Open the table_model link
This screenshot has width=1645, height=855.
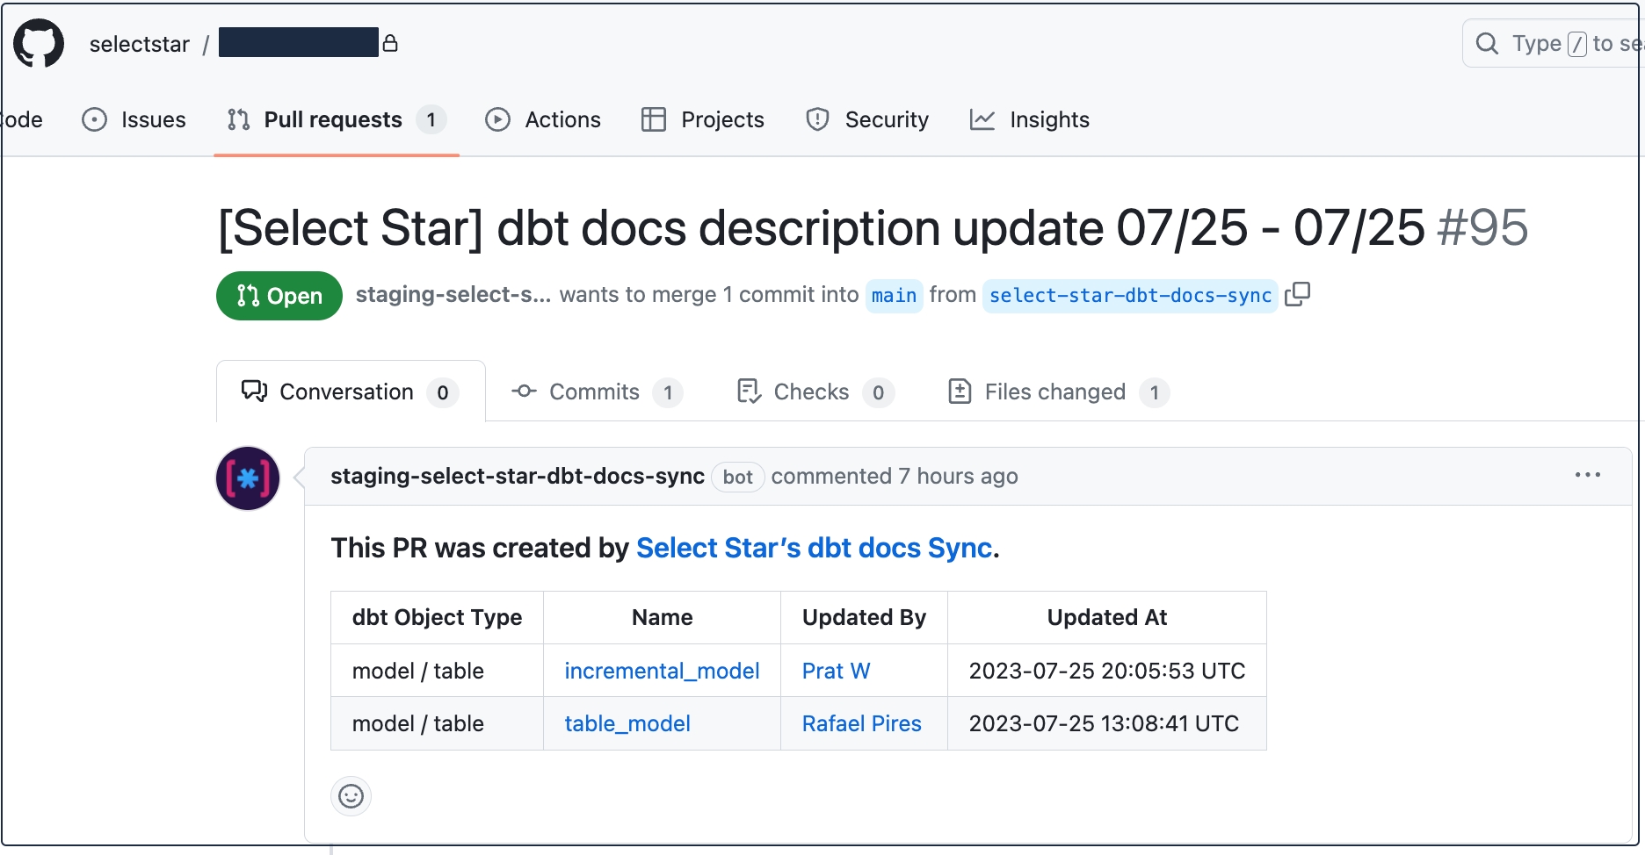[627, 723]
